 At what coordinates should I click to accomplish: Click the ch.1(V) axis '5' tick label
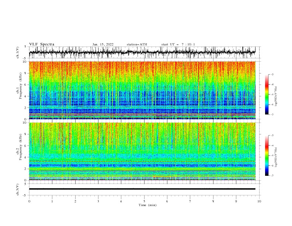tap(25, 47)
